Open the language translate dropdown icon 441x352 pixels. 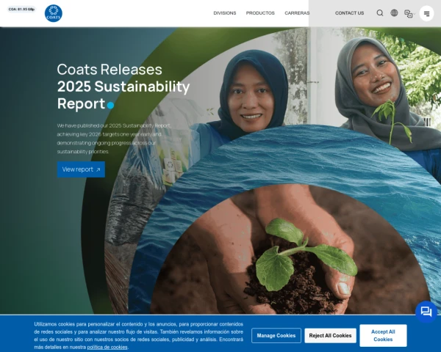click(409, 13)
